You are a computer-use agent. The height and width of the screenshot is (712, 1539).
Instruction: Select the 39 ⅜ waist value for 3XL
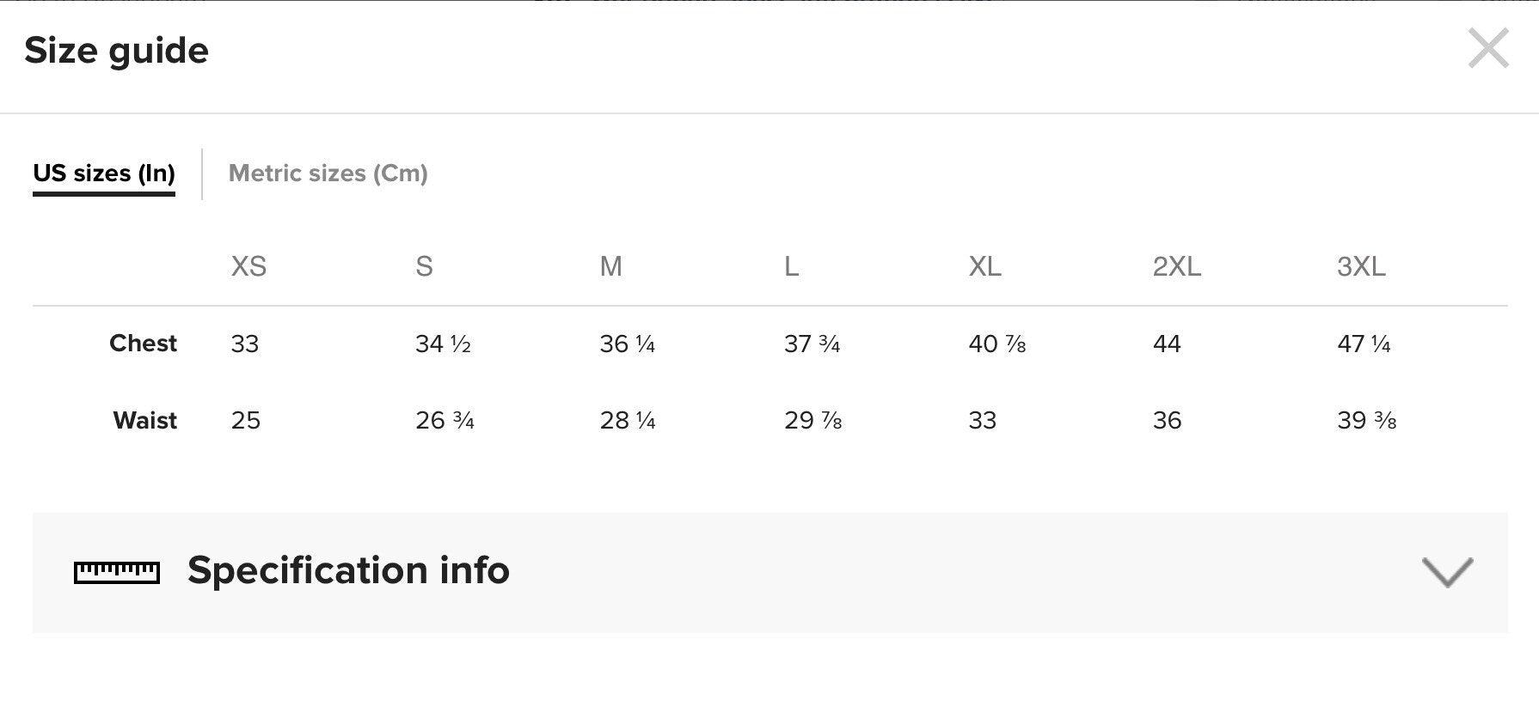(x=1366, y=421)
